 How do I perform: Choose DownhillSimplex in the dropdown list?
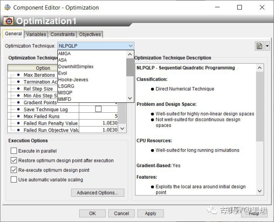pos(76,67)
